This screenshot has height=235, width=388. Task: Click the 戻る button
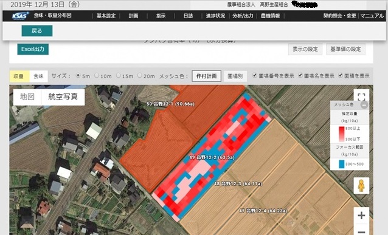click(x=37, y=30)
